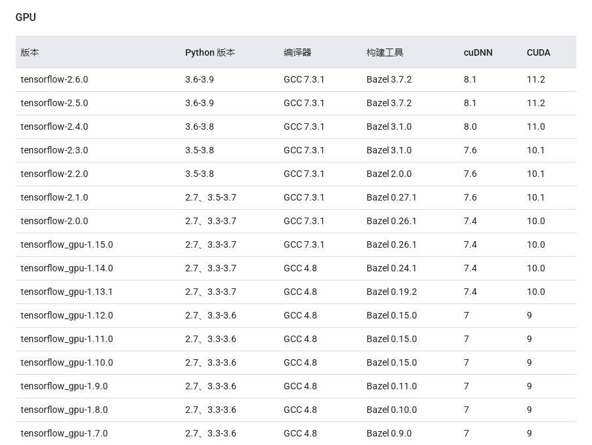Click GCC 7.3.1 in tensorflow_gpu-1.15.0 row
Image resolution: width=592 pixels, height=445 pixels.
coord(304,244)
